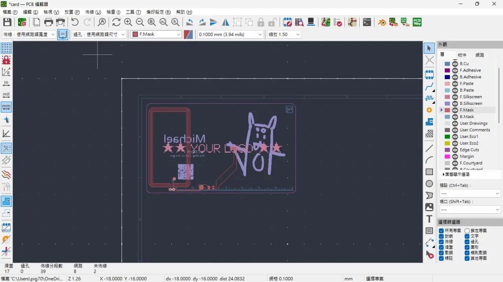The image size is (503, 282).
Task: Open Board Setup from the toolbar
Action: pyautogui.click(x=22, y=22)
